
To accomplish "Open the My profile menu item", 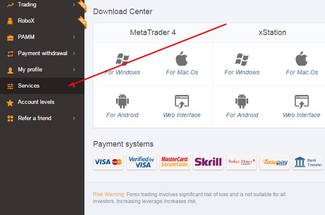I will pyautogui.click(x=42, y=69).
